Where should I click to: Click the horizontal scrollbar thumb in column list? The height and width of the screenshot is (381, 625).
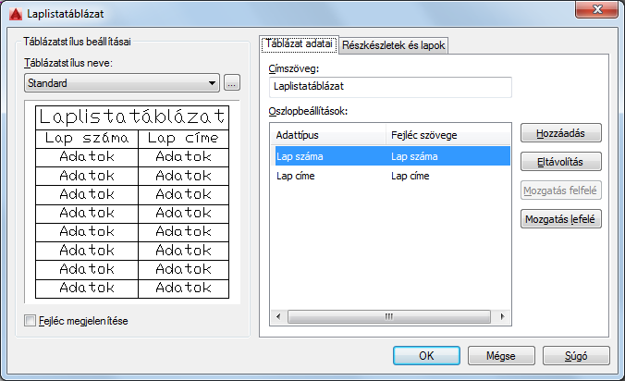(x=389, y=316)
